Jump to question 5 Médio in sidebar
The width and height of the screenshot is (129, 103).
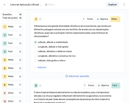click(12, 60)
